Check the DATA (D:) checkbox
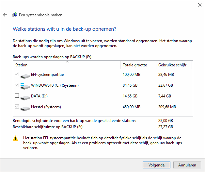 pyautogui.click(x=17, y=96)
